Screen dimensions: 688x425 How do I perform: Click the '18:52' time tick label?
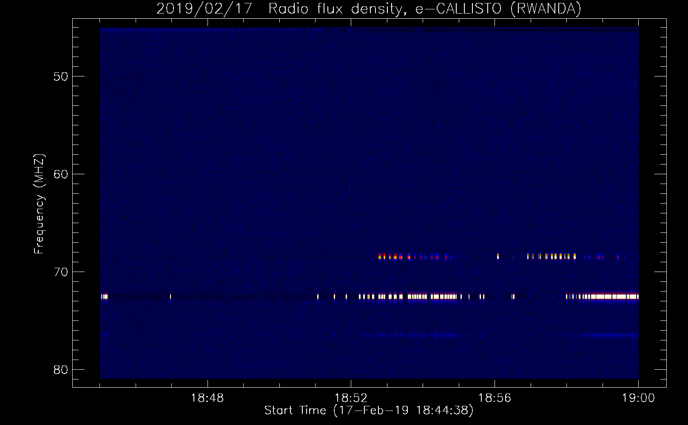coord(351,398)
